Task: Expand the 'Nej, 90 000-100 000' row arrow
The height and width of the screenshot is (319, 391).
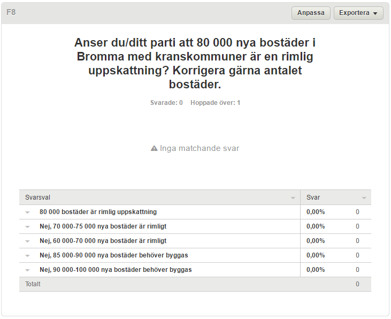Action: coord(27,270)
